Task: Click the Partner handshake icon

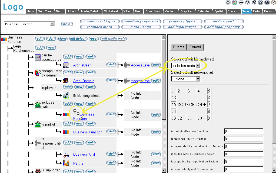Action: tap(66, 163)
